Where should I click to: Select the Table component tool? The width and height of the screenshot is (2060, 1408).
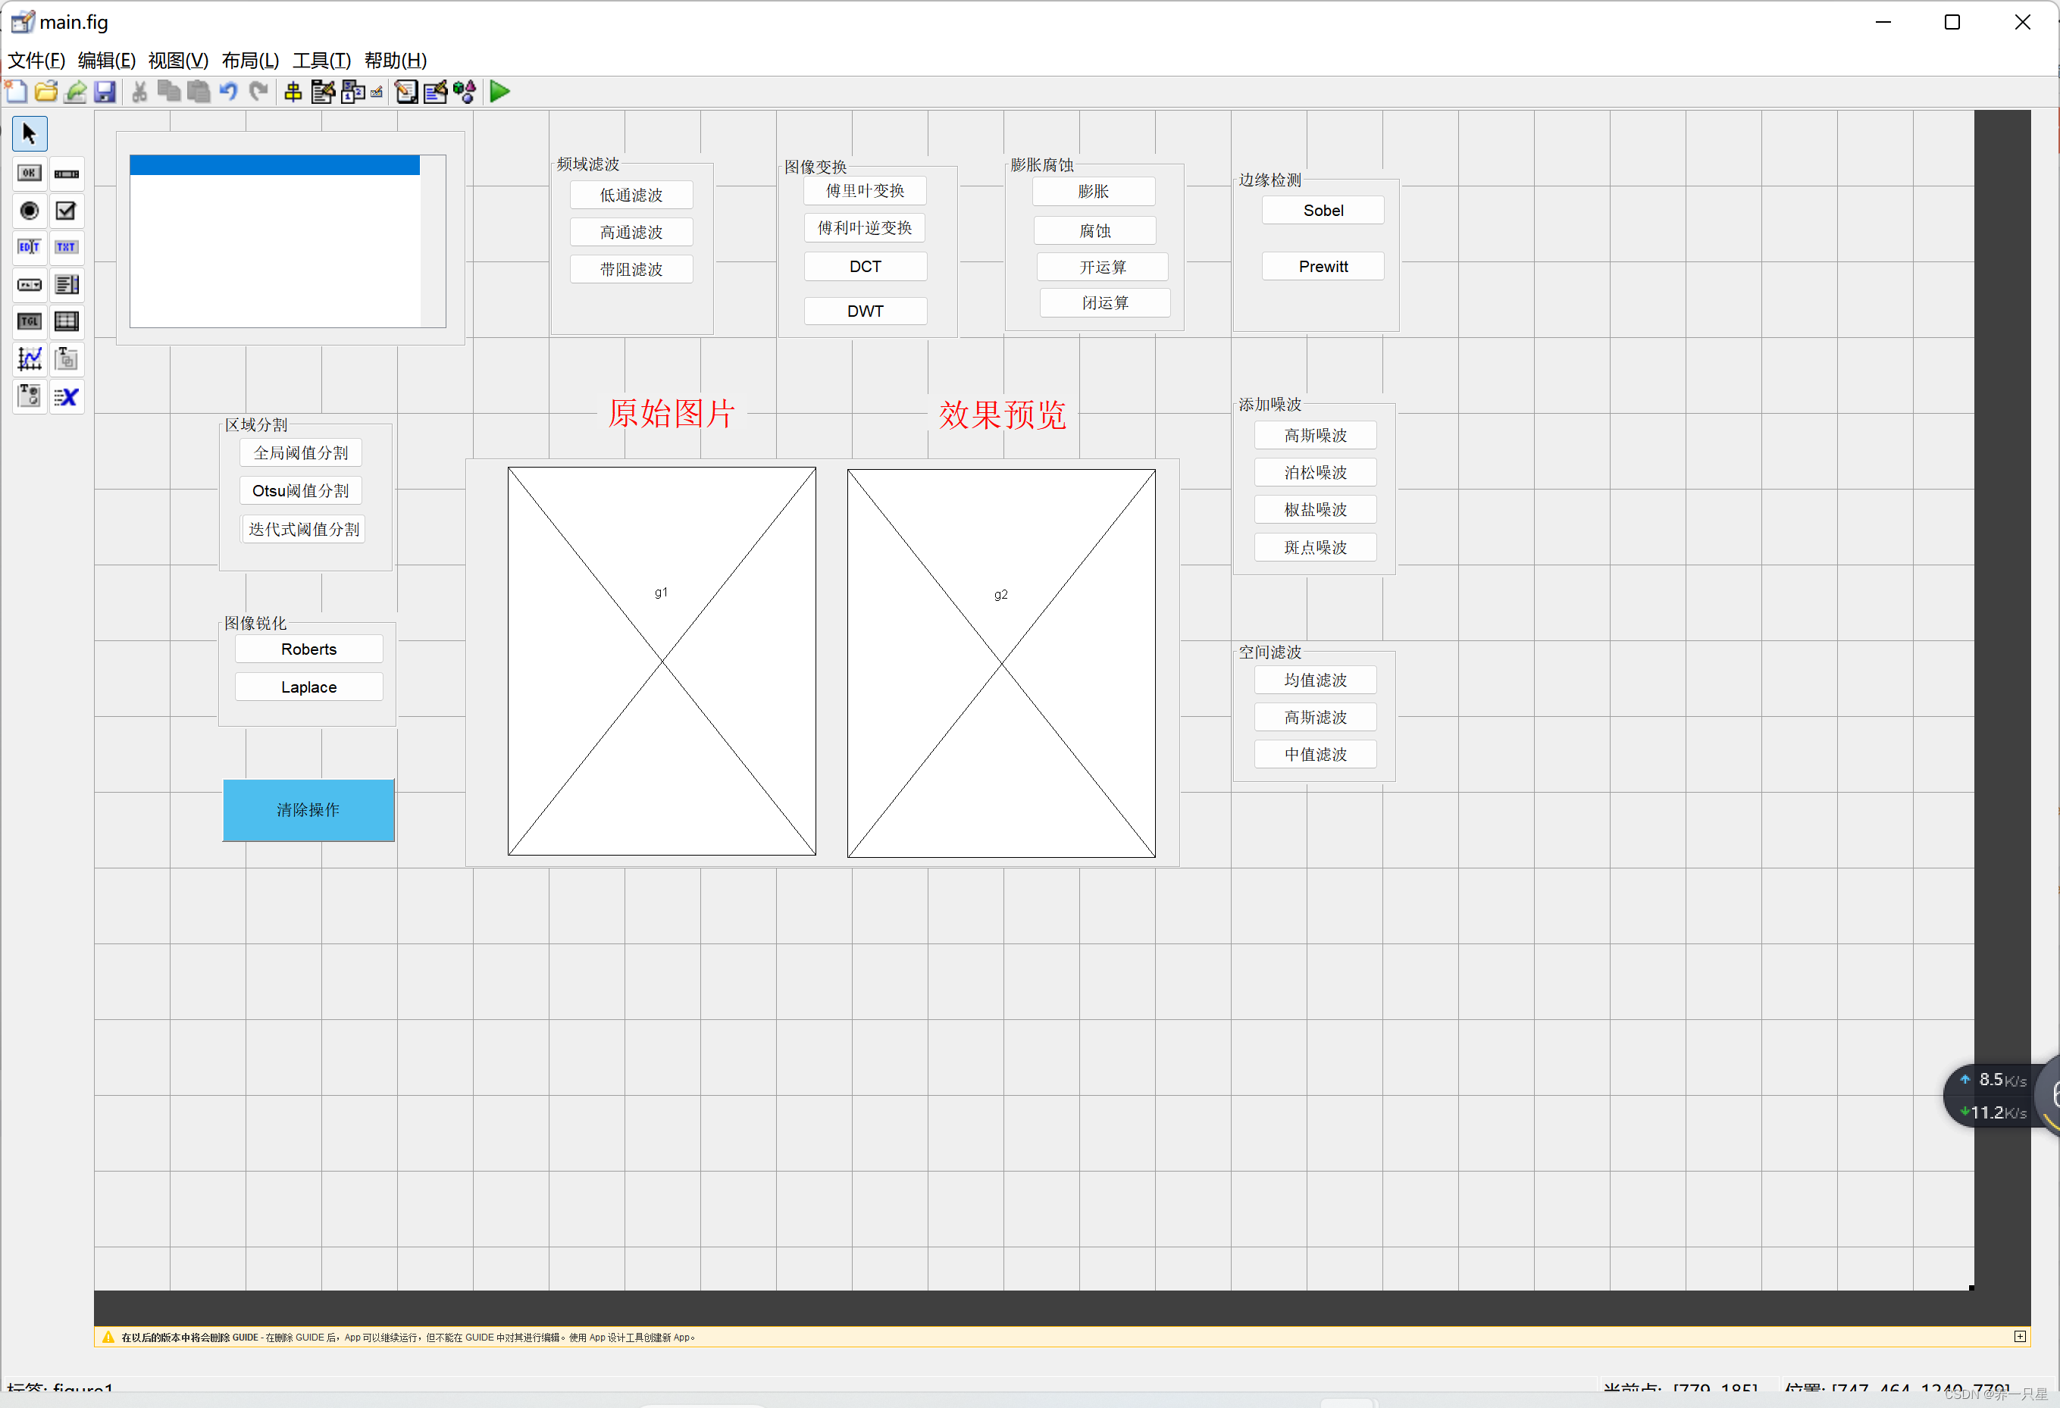click(x=67, y=321)
